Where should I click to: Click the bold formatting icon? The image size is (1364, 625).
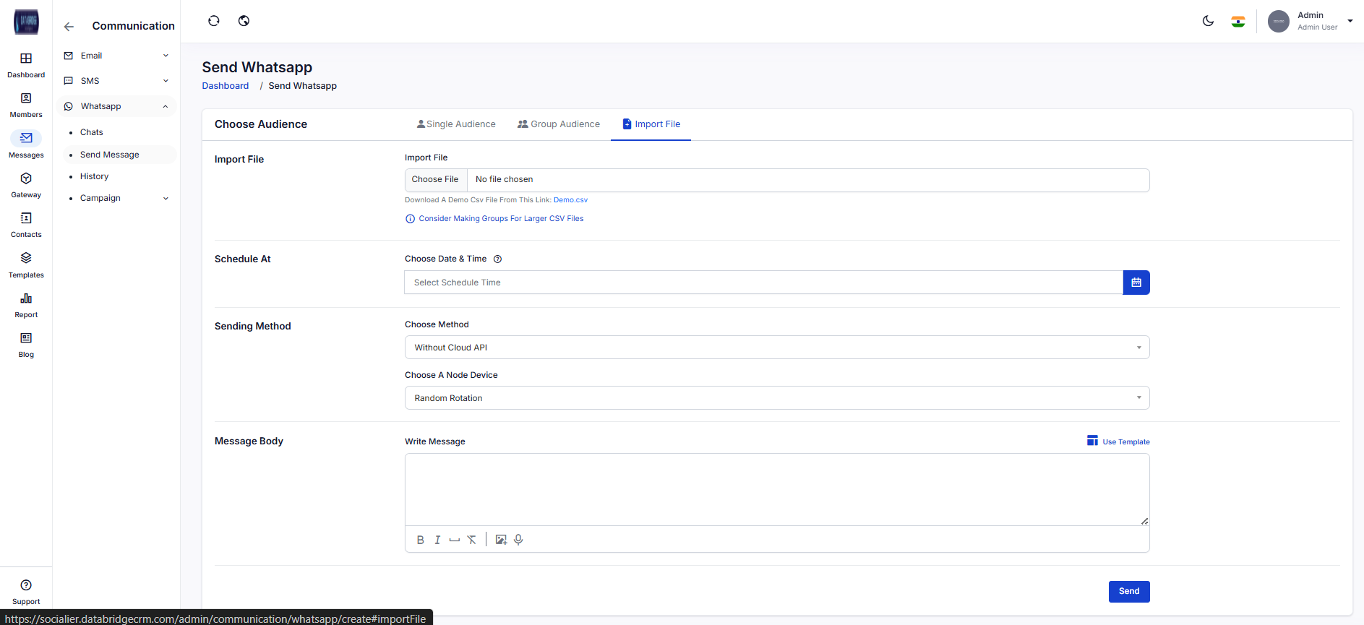tap(420, 540)
